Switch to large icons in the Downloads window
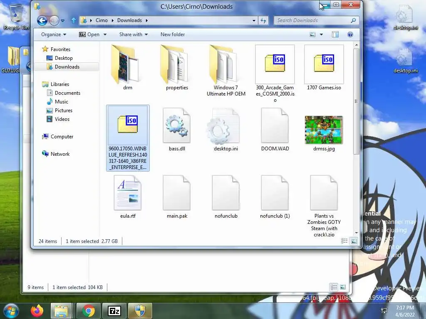Screen dimensions: 426x319 tap(354, 241)
